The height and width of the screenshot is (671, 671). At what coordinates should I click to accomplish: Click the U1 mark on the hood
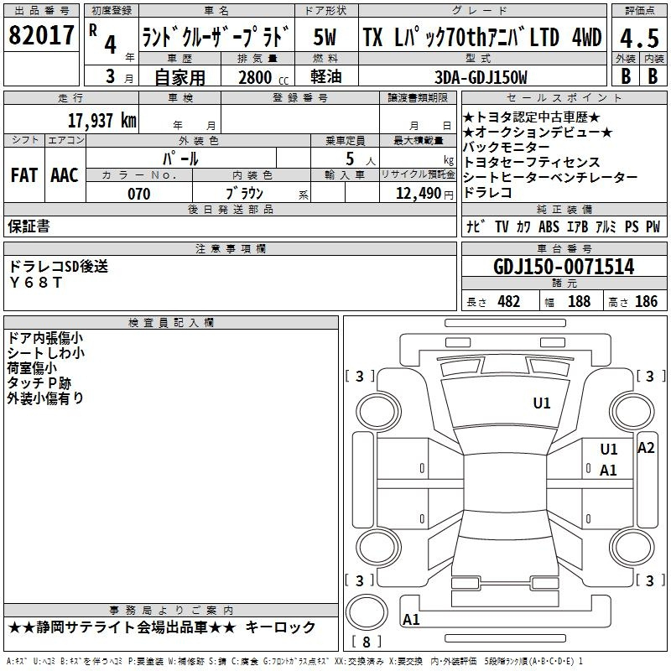pyautogui.click(x=542, y=403)
